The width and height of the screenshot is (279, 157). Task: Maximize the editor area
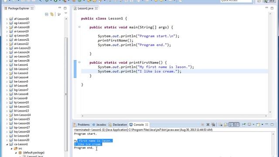(x=272, y=8)
